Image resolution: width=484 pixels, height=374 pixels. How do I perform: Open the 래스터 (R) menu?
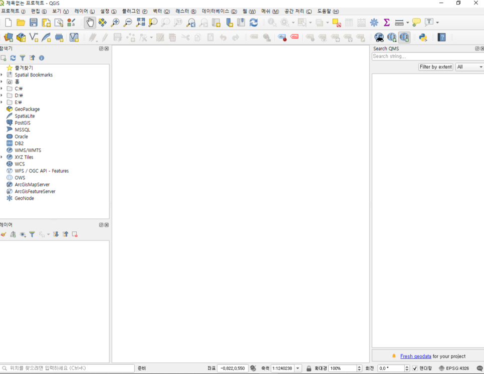coord(186,11)
